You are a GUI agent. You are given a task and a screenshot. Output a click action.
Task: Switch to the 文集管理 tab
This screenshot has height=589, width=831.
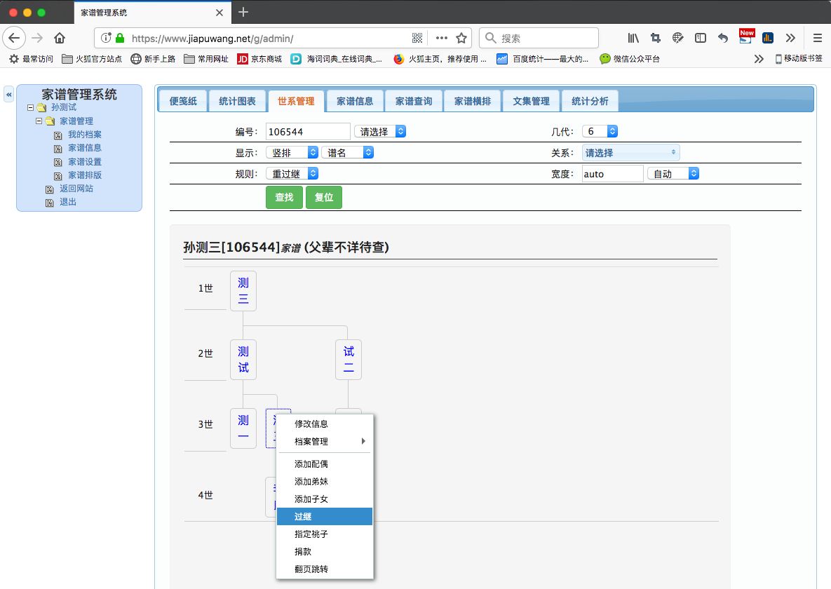point(531,101)
